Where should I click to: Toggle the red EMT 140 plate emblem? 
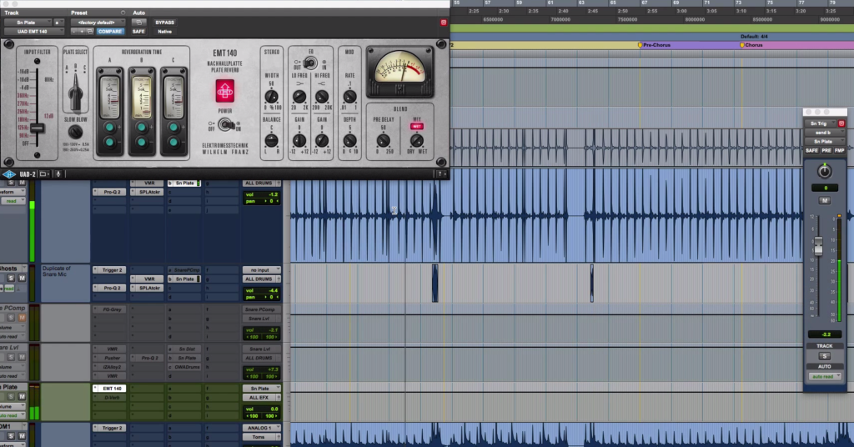coord(225,91)
